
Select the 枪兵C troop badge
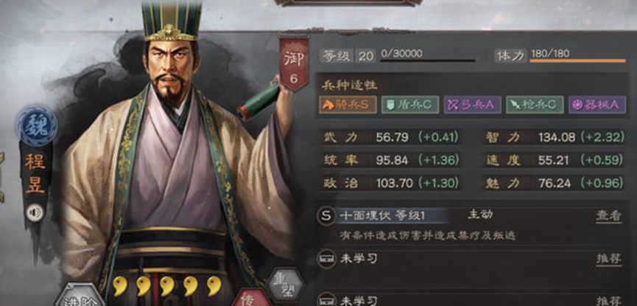tap(535, 105)
